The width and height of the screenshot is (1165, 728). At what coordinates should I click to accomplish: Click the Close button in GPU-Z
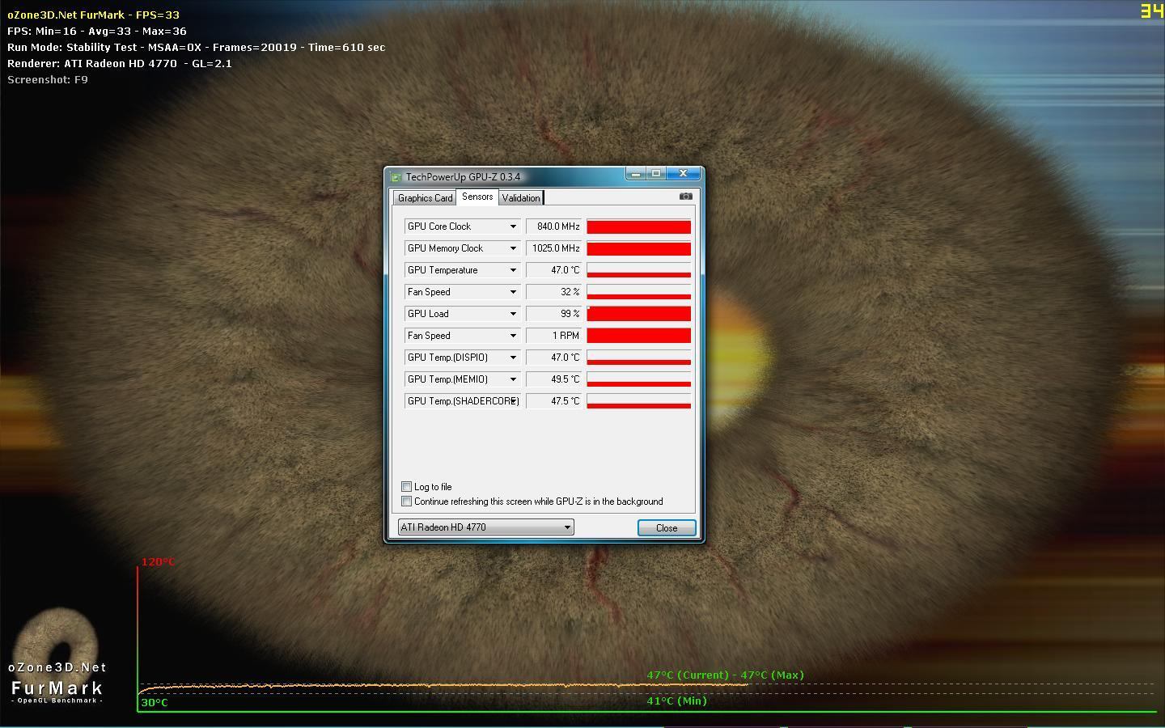click(x=667, y=527)
